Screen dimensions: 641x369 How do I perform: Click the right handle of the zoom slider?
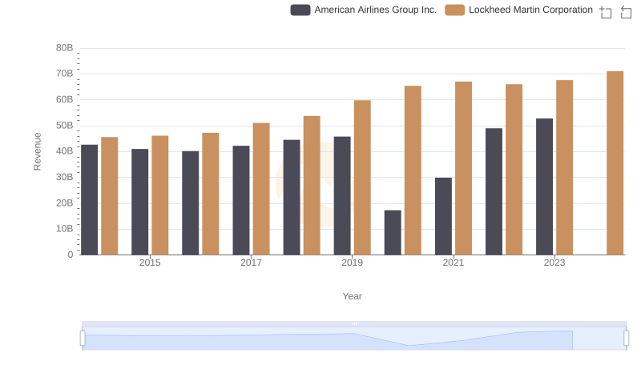point(626,339)
